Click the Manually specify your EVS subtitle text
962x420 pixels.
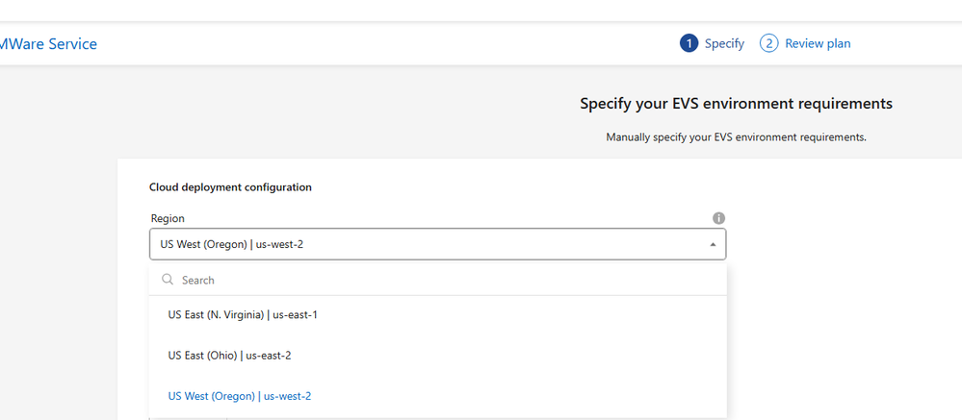pyautogui.click(x=736, y=137)
